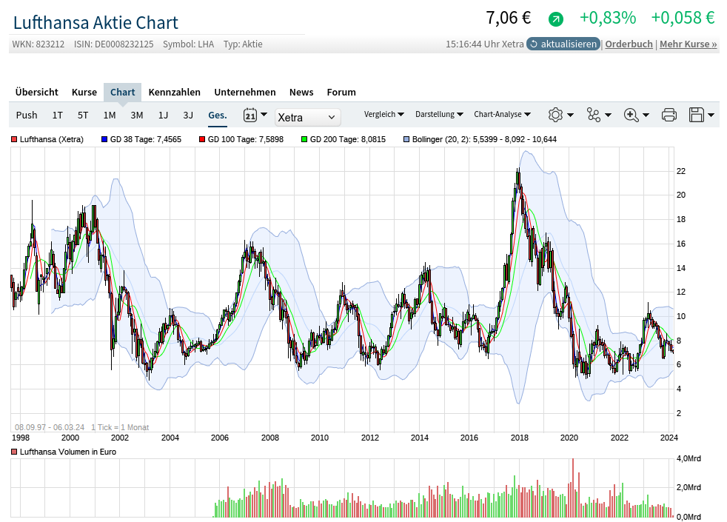Click the current price 7,06 €
Image resolution: width=727 pixels, height=522 pixels.
(508, 18)
